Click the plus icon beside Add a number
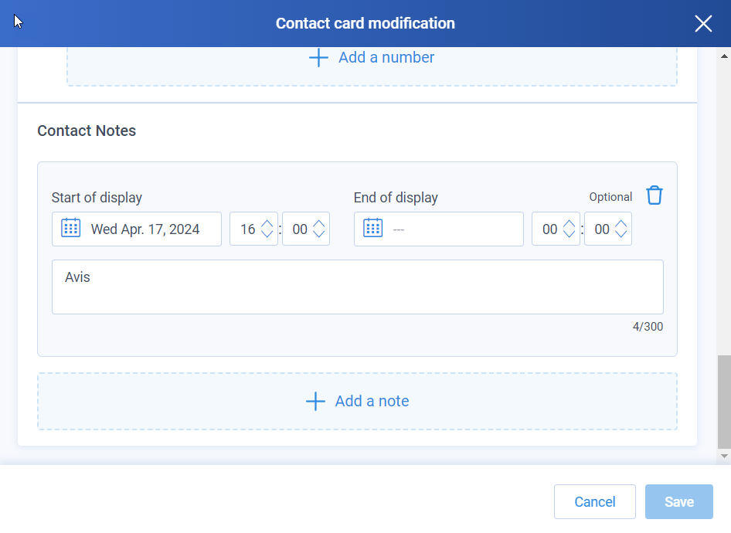This screenshot has width=731, height=533. pos(319,58)
